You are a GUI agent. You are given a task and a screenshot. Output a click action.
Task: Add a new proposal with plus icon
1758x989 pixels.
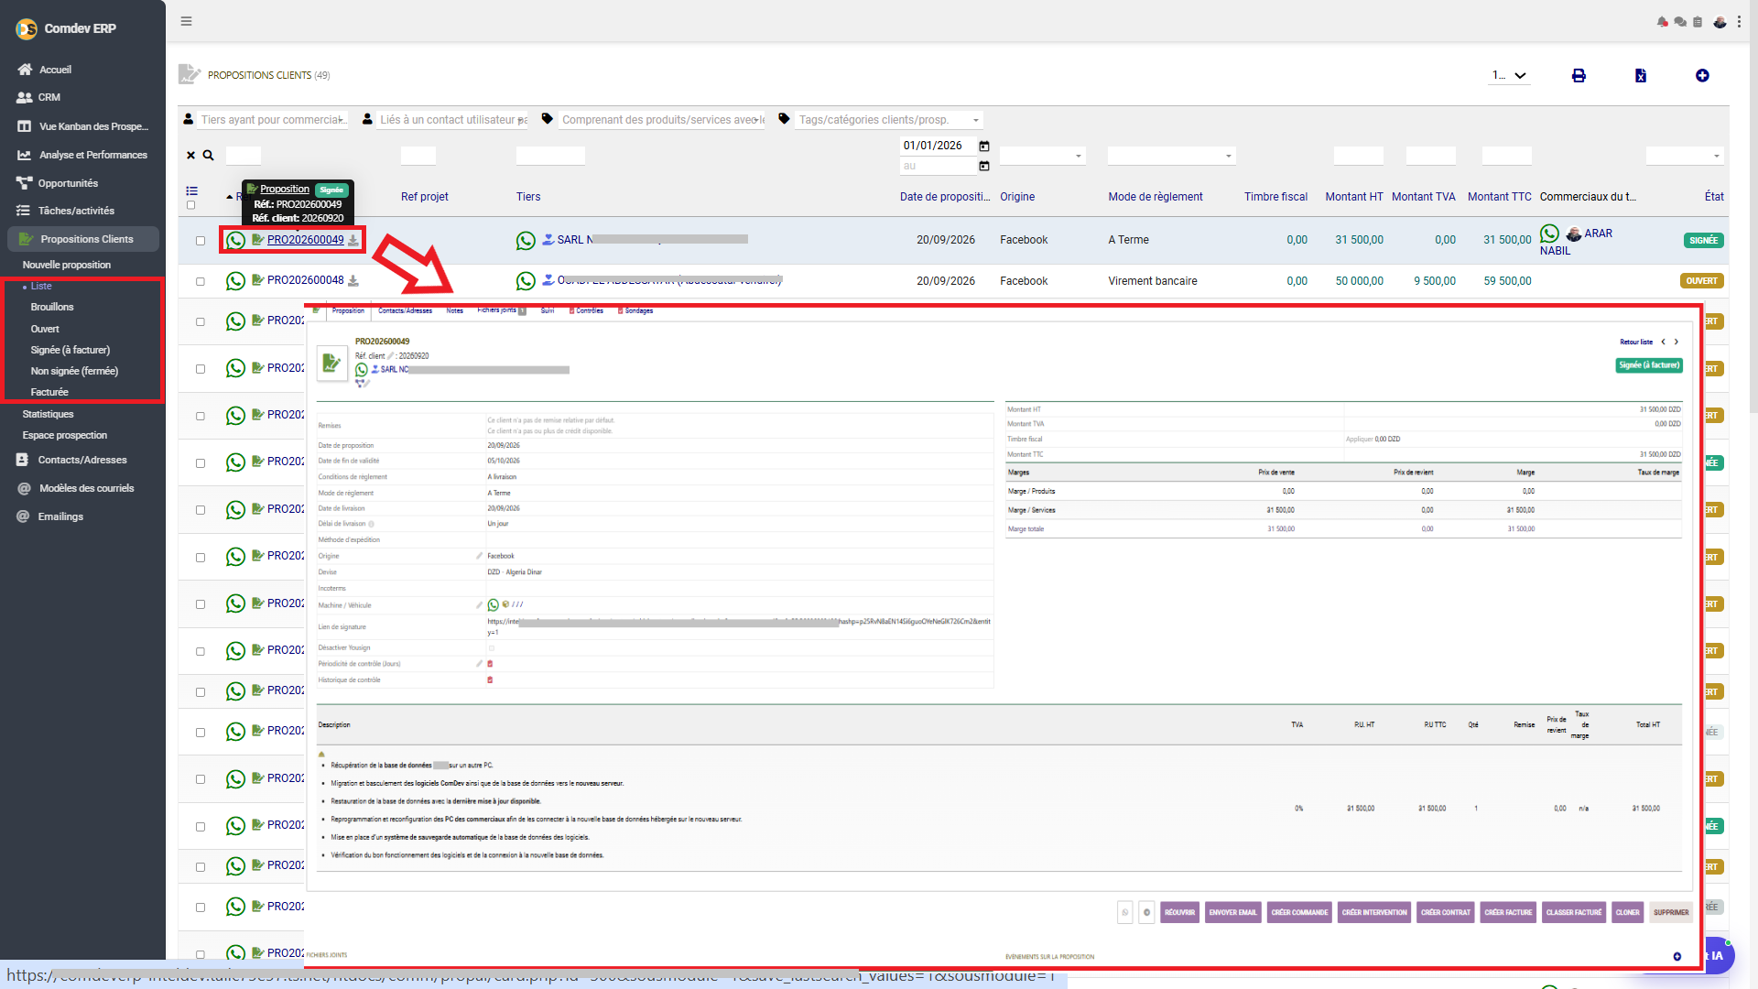pos(1702,76)
